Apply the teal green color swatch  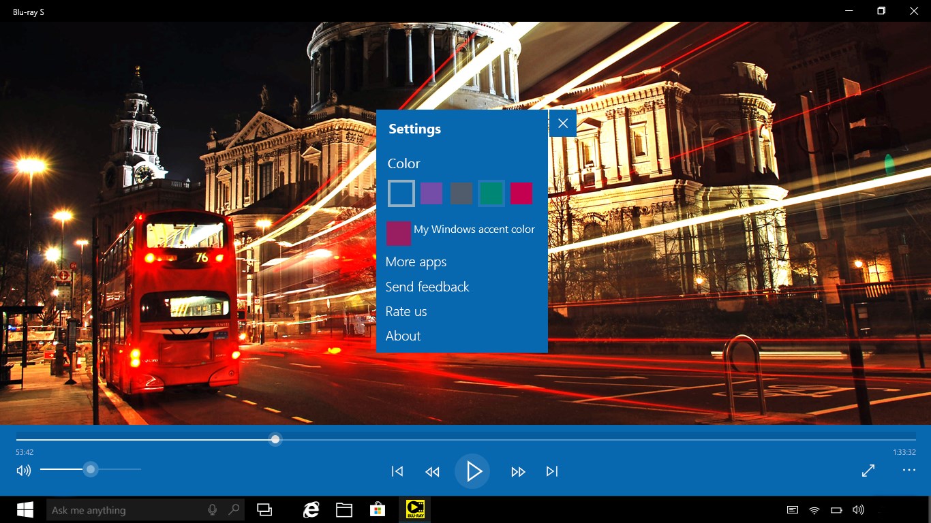click(x=491, y=193)
